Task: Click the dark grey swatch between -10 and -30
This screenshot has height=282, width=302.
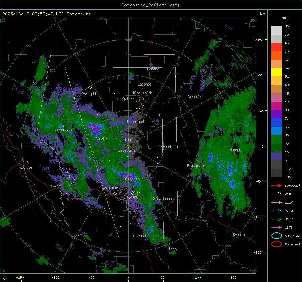Action: (x=276, y=173)
